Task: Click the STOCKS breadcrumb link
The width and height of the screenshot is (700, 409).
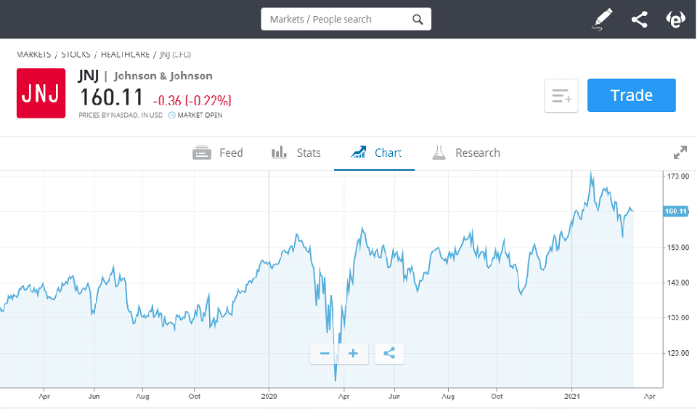Action: coord(76,54)
